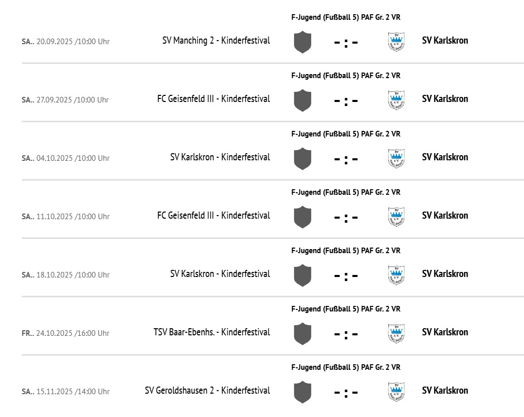Open SV Manching 2 - Kinderfestival team link
This screenshot has height=417, width=524.
point(216,41)
